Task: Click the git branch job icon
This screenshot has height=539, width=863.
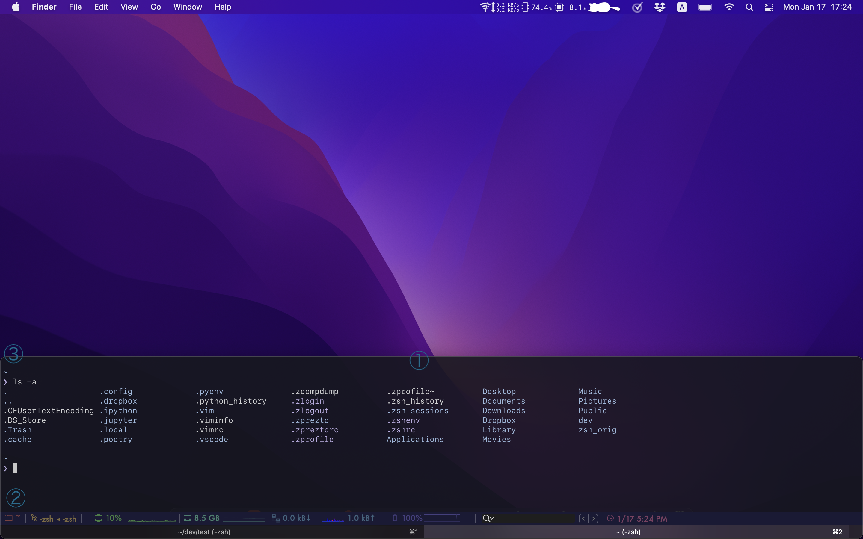Action: [x=34, y=518]
